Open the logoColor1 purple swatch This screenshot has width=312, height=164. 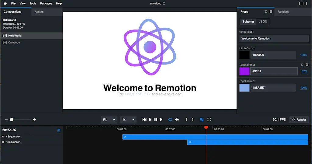pyautogui.click(x=244, y=72)
